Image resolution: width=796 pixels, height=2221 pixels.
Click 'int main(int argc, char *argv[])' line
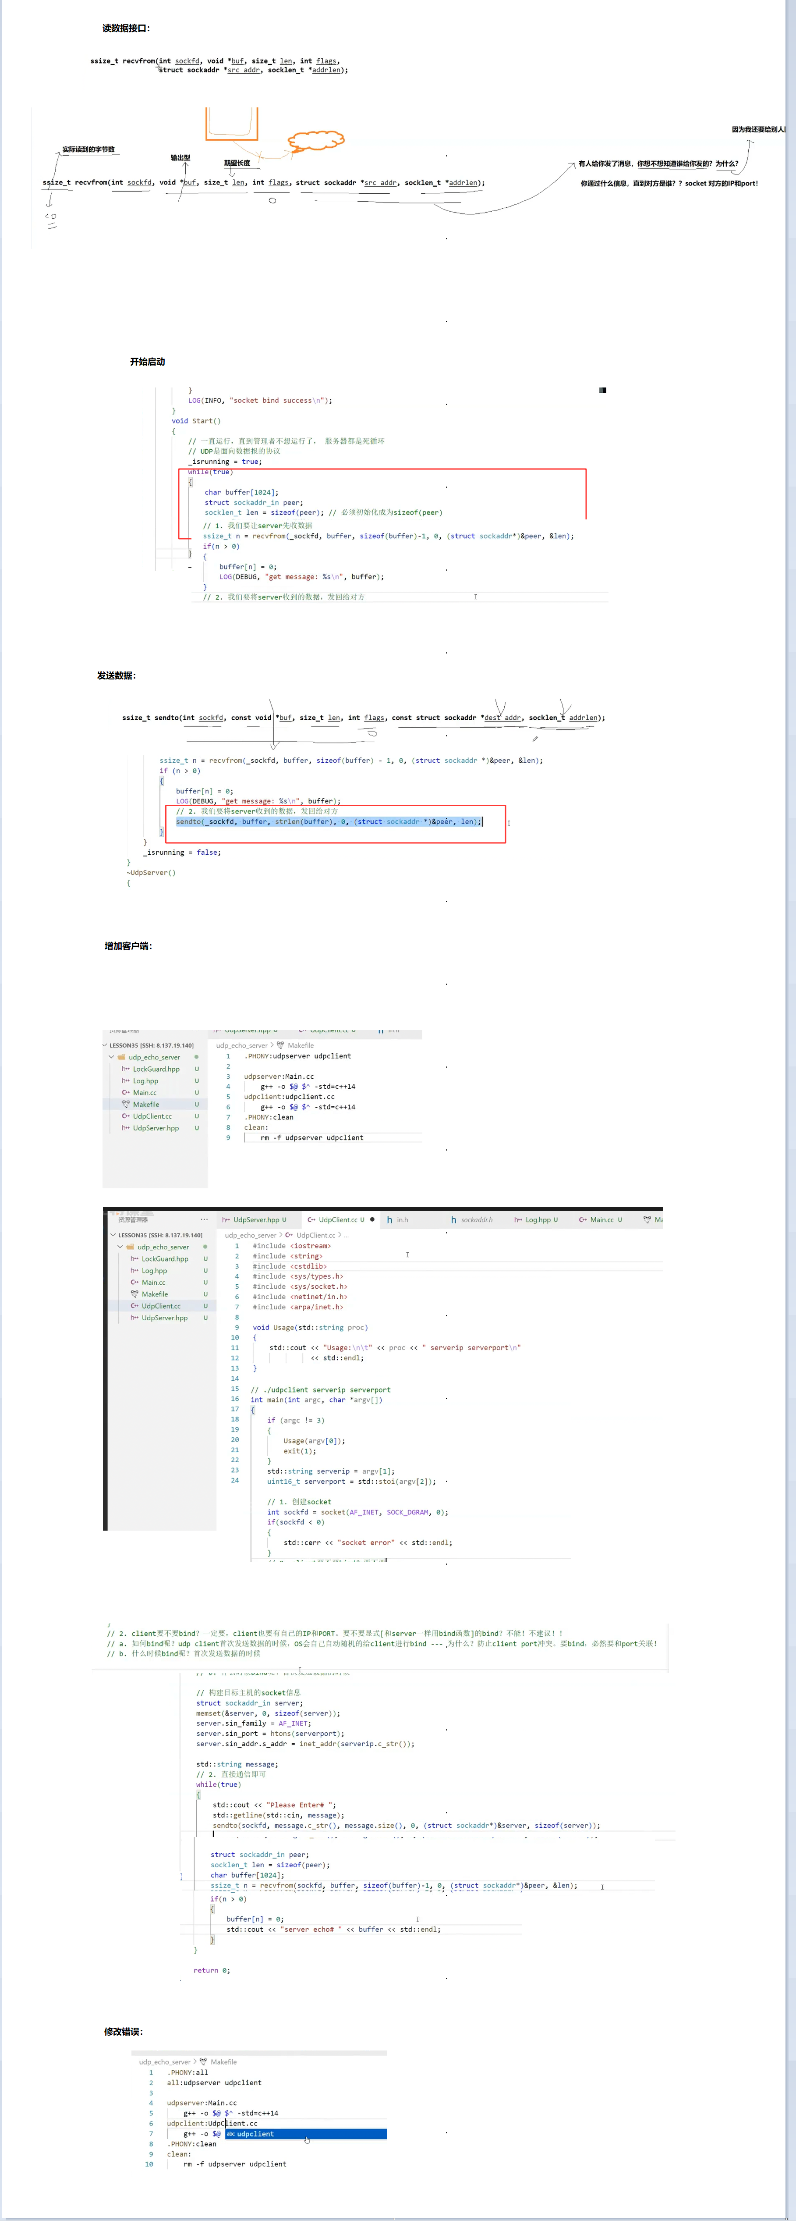tap(316, 1400)
